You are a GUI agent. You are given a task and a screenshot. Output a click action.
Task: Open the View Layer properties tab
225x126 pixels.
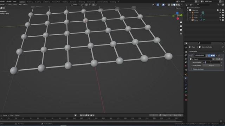tap(186, 59)
